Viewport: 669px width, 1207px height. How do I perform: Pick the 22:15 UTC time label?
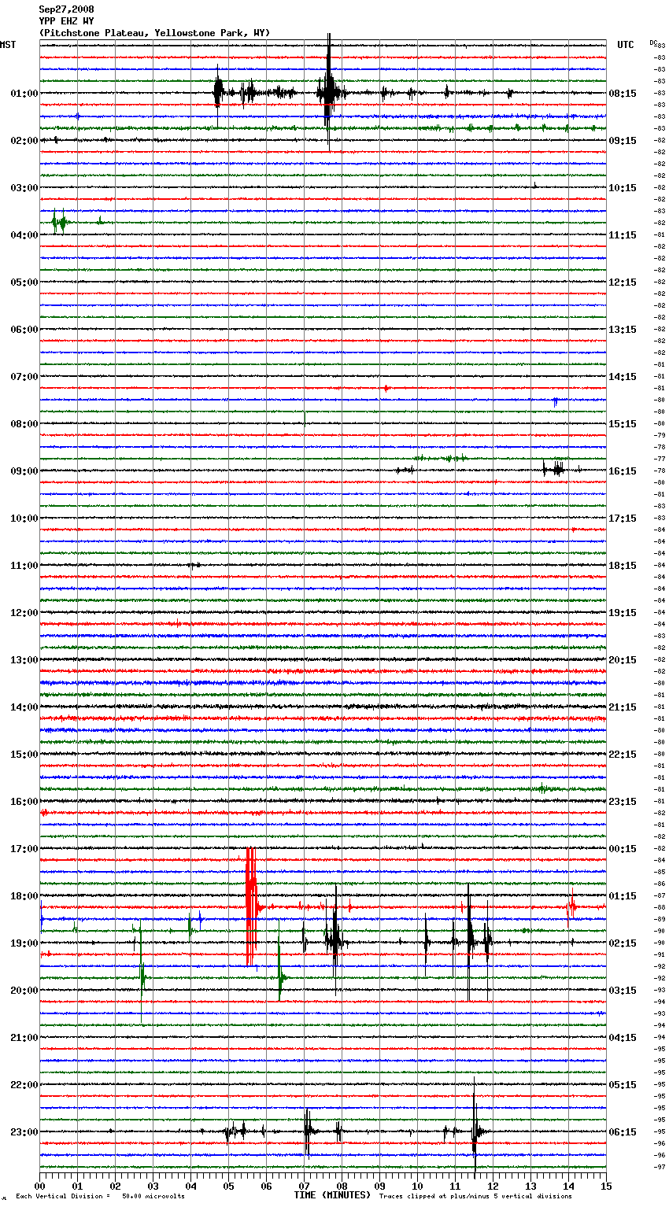point(623,755)
